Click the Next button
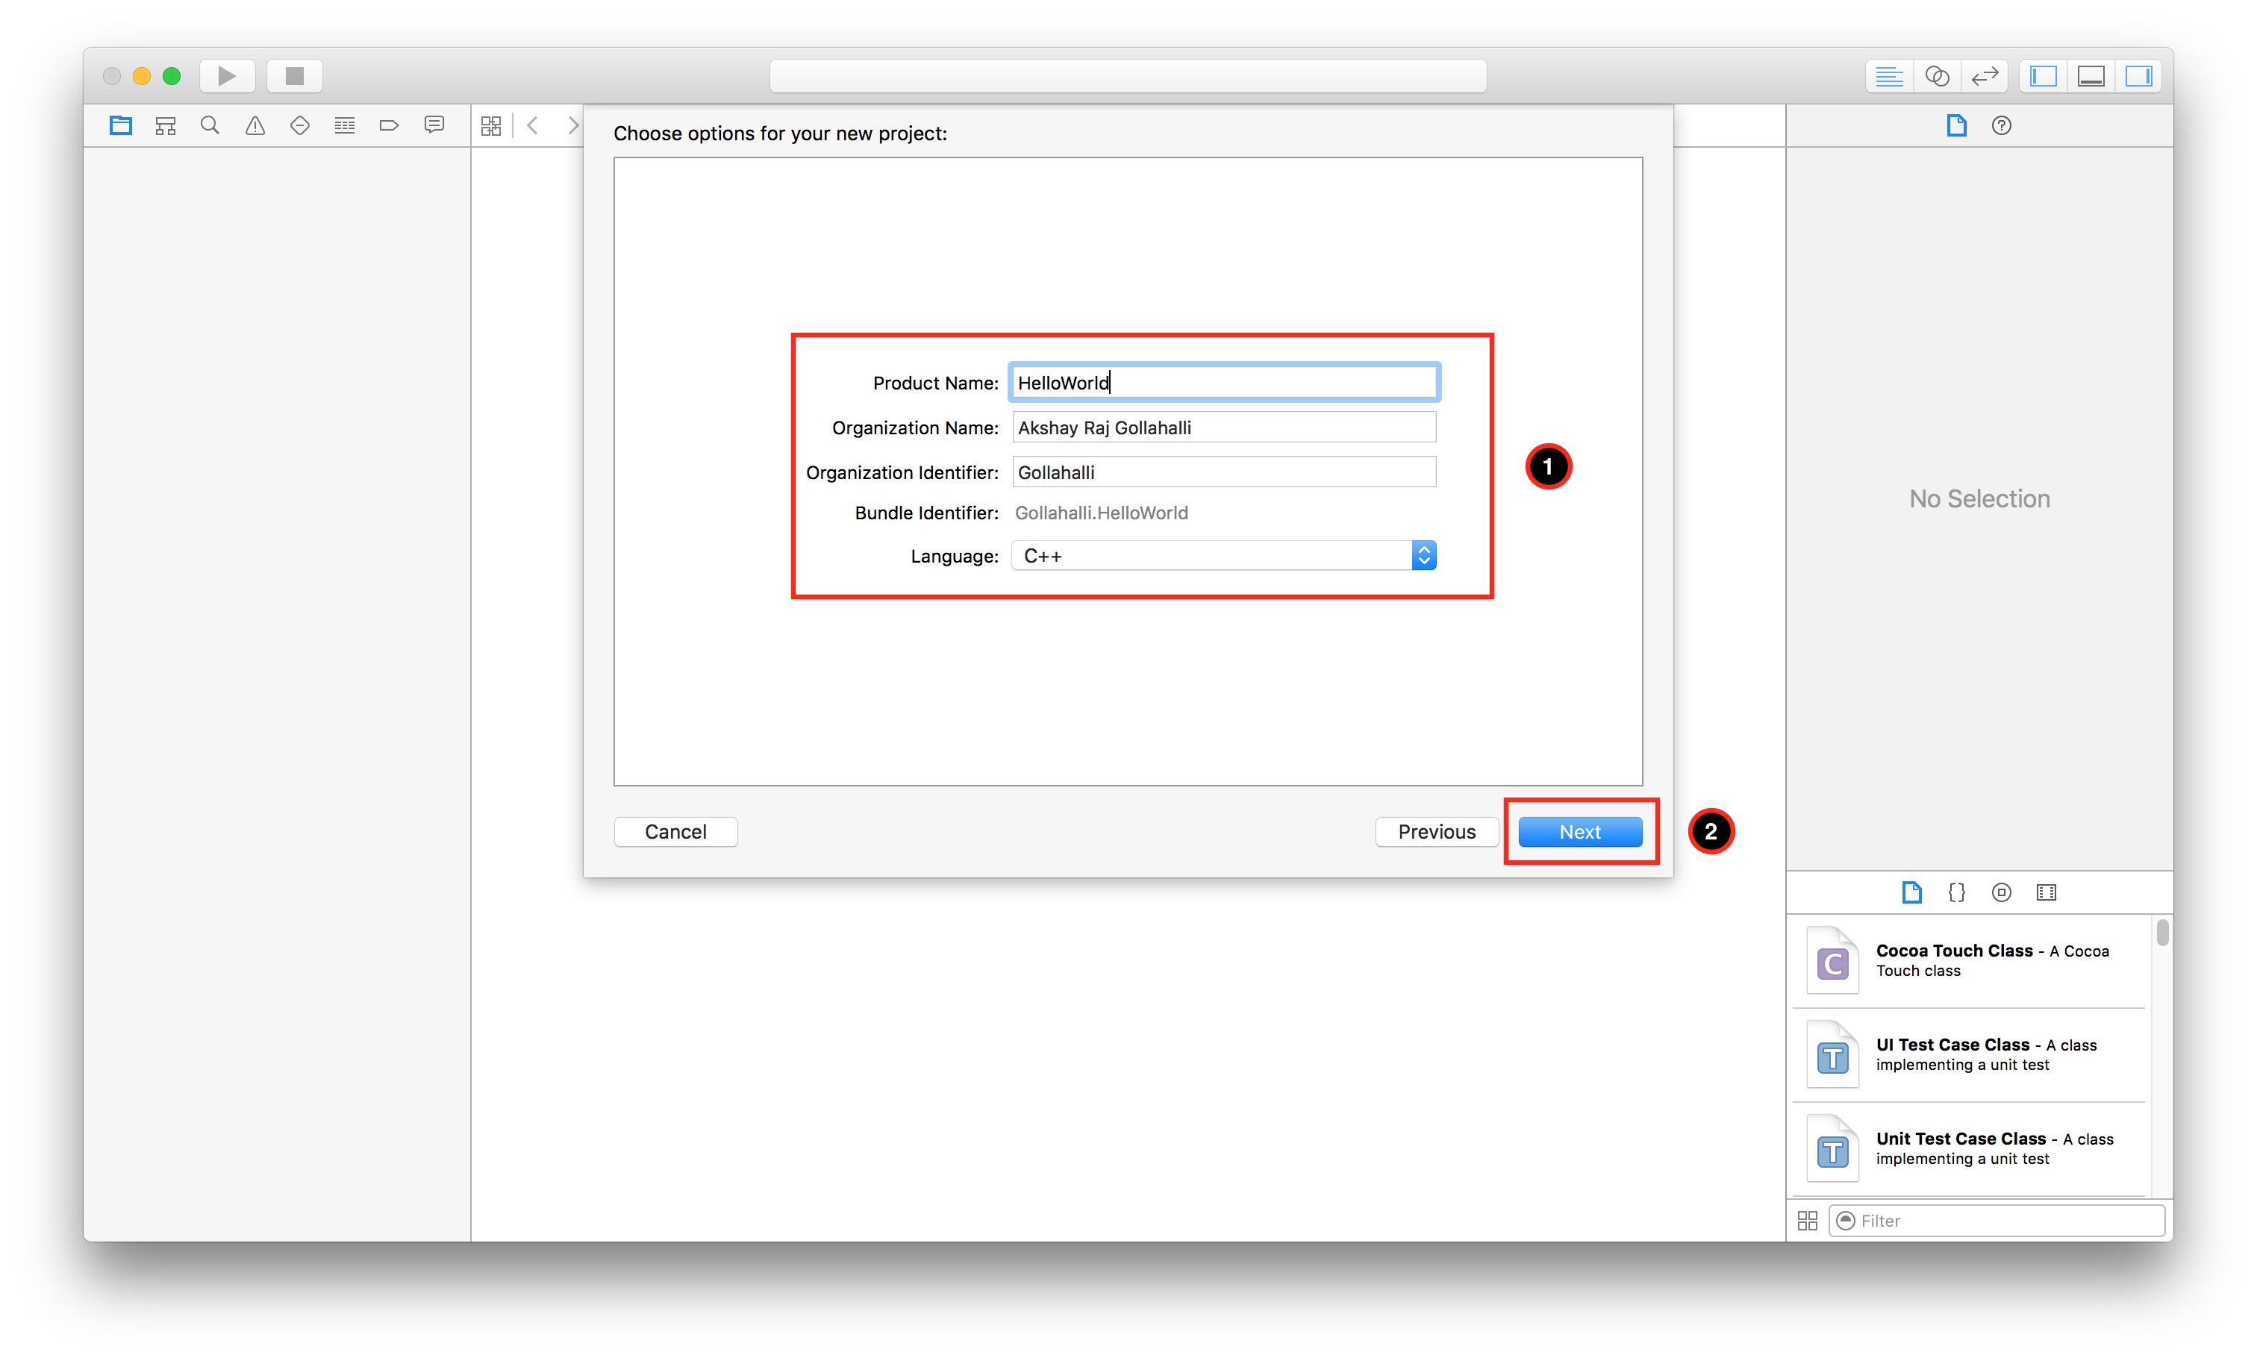The image size is (2257, 1361). [1579, 832]
